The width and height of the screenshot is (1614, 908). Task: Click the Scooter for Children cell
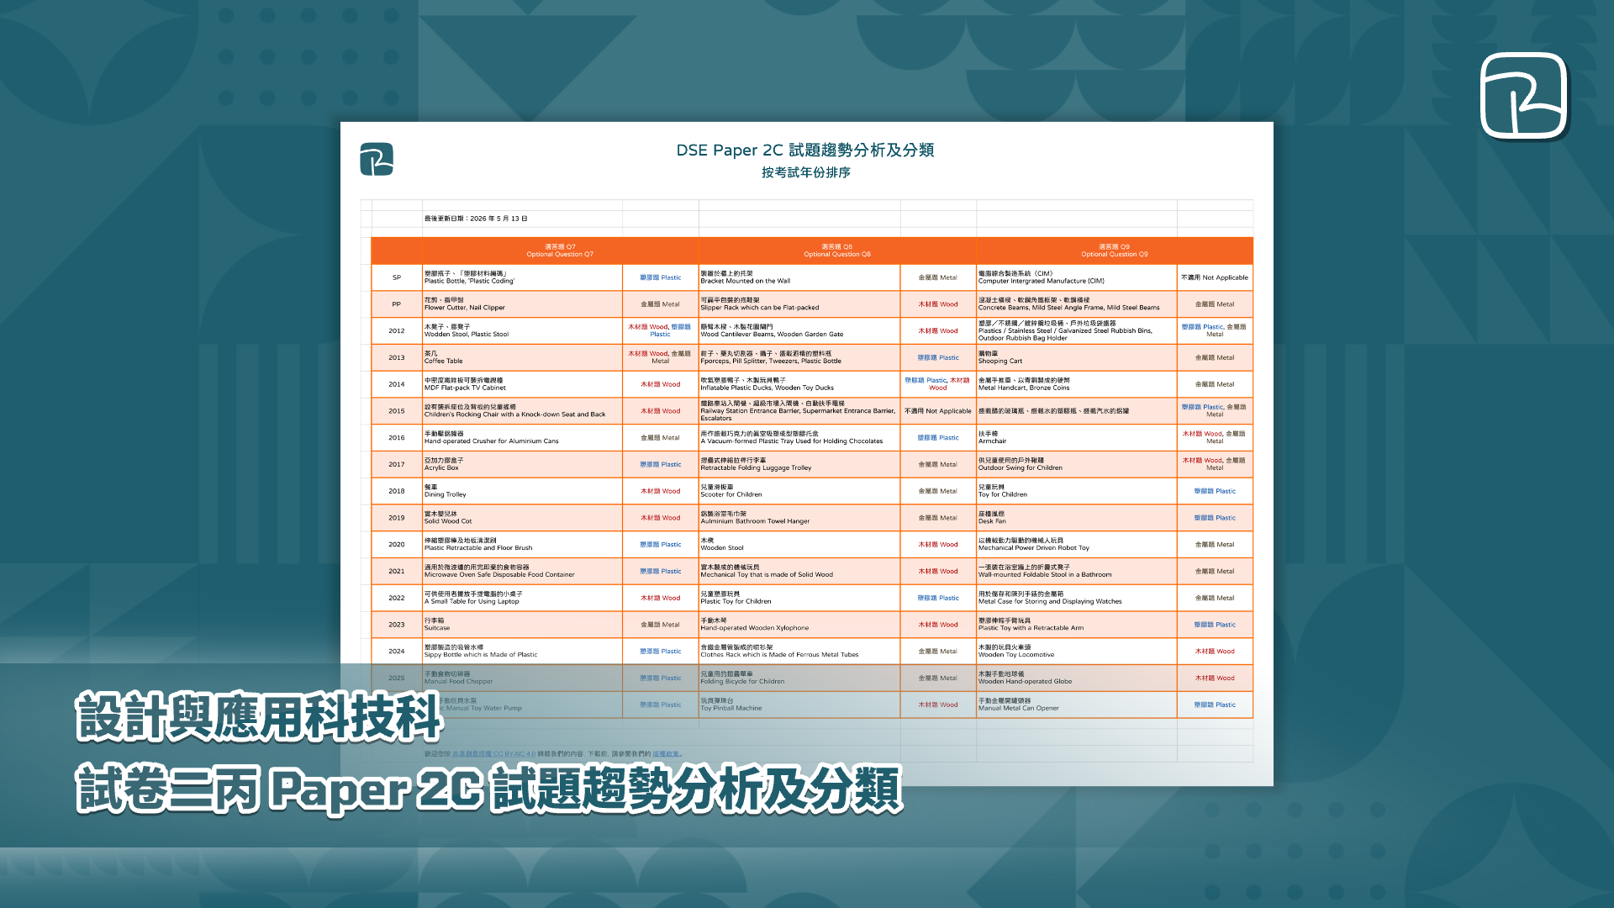[x=799, y=491]
